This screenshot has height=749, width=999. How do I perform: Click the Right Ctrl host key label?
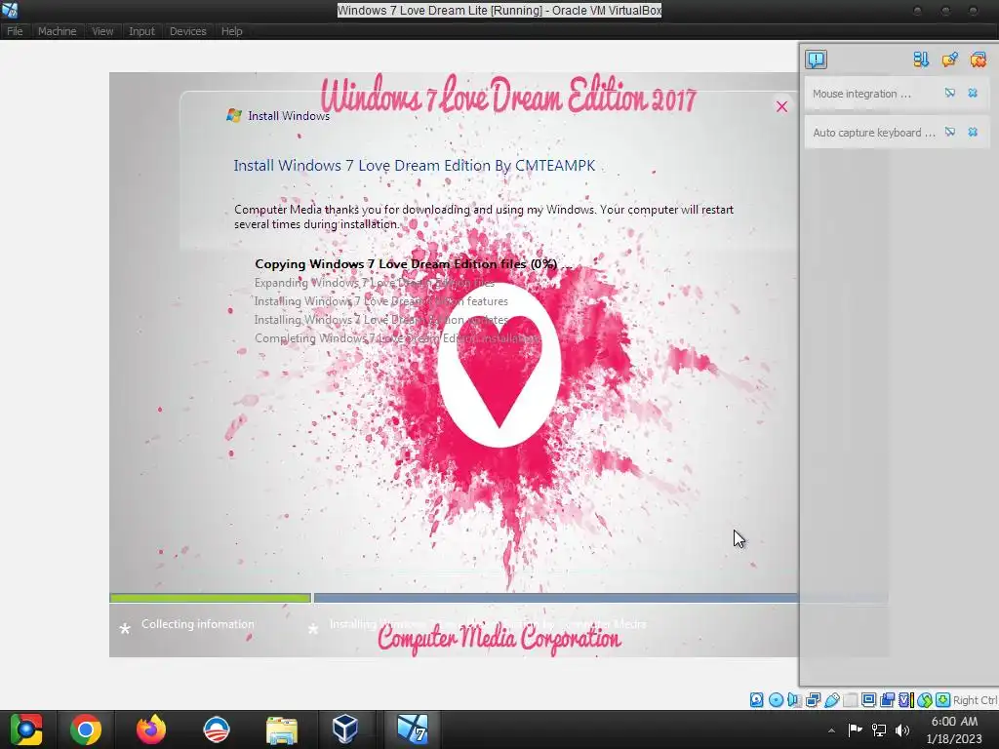point(975,700)
